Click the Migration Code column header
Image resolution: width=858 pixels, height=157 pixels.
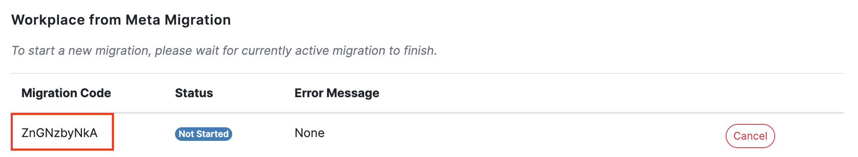[66, 93]
